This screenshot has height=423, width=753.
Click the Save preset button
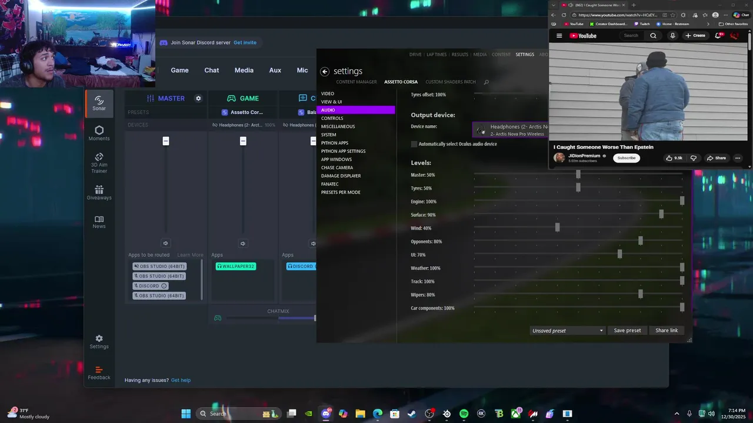(x=627, y=331)
